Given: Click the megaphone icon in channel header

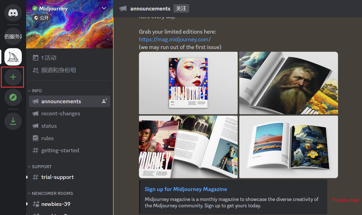Looking at the screenshot, I should [123, 9].
